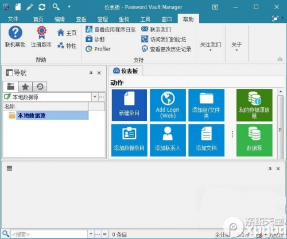
Task: Clear the search with the X button
Action: [x=104, y=234]
